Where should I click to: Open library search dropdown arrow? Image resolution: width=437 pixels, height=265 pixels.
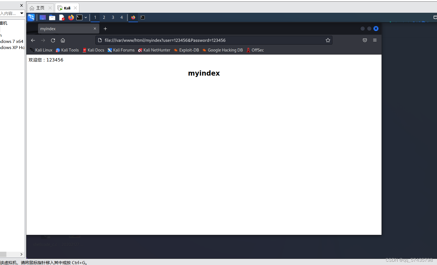22,13
